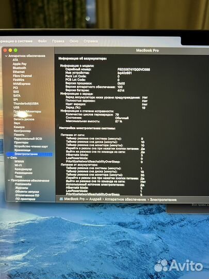The width and height of the screenshot is (209, 279).
Task: Select FireWire in the sidebar
Action: 19,80
